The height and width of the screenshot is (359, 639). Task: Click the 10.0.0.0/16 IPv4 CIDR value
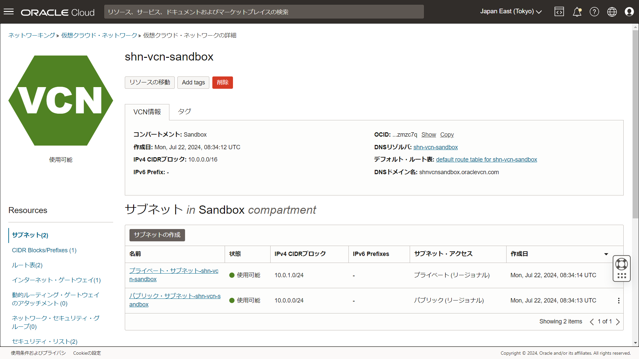[203, 160]
